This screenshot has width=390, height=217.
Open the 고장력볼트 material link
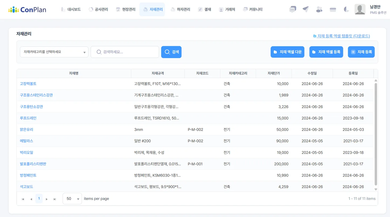pos(28,84)
